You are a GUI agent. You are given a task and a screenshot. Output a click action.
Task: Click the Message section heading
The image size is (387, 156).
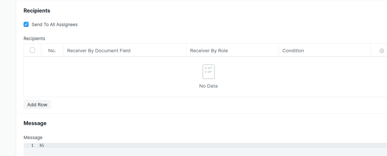35,123
